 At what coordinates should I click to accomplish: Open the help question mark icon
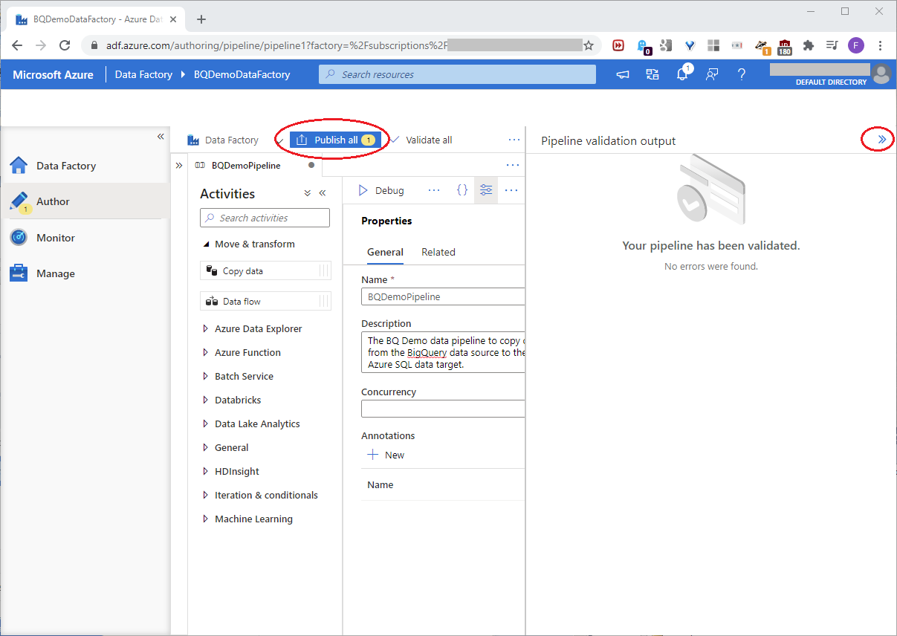click(x=742, y=74)
